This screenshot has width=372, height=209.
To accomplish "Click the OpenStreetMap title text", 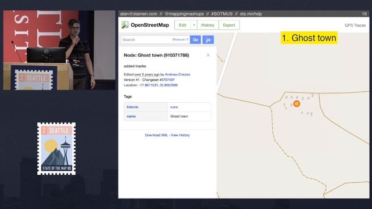I will point(150,25).
